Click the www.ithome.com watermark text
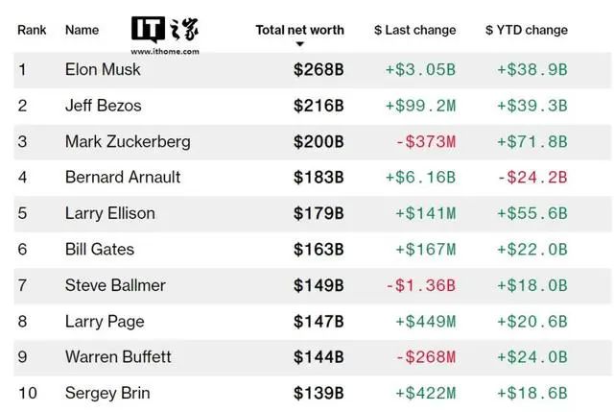Viewport: 614px width, 412px height. point(165,51)
